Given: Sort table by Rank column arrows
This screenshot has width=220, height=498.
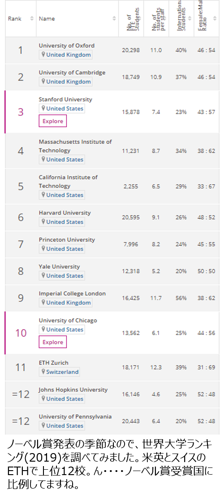Looking at the screenshot, I should [32, 18].
